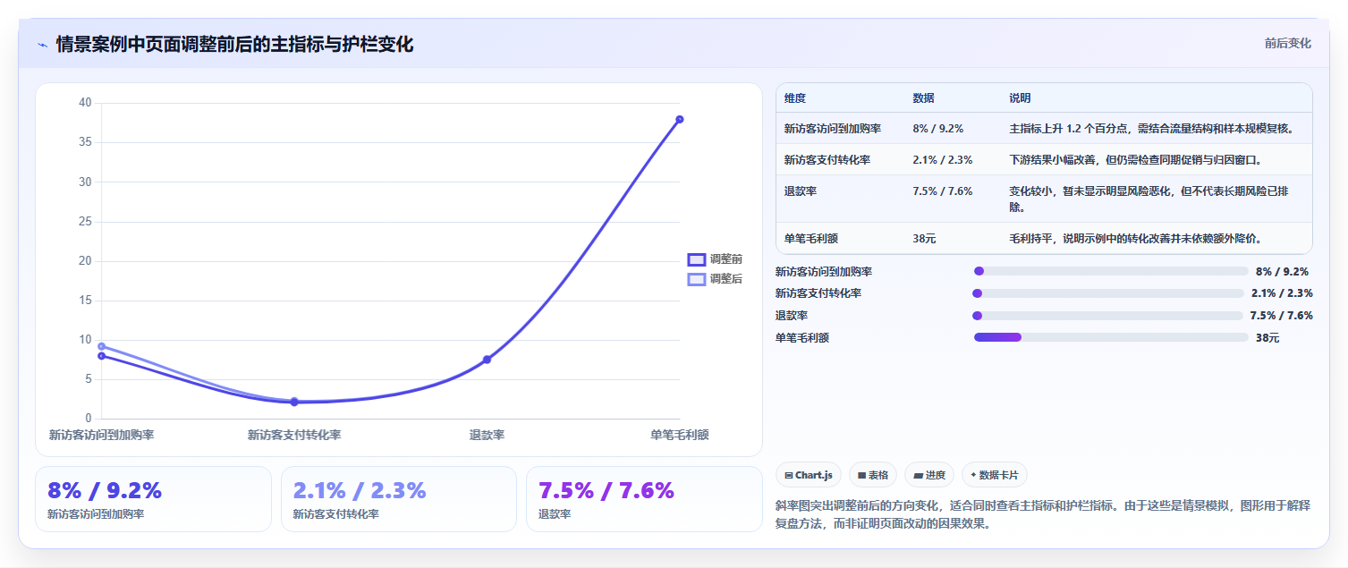
Task: Click the 数据卡片 chip star icon
Action: coord(973,475)
